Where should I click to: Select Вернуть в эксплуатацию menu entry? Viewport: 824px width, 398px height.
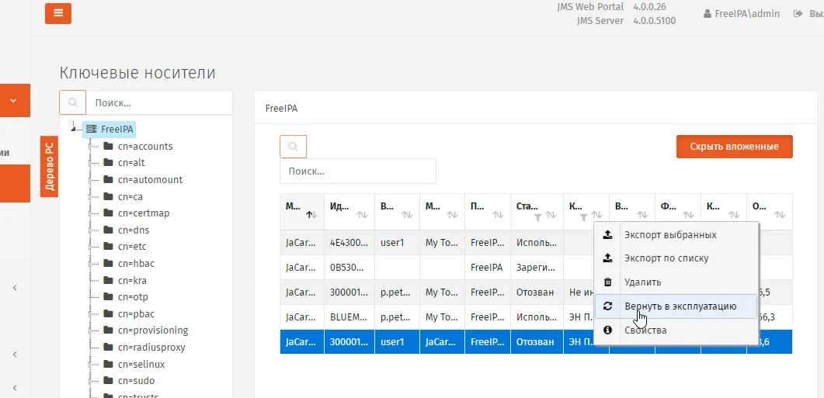pos(676,306)
